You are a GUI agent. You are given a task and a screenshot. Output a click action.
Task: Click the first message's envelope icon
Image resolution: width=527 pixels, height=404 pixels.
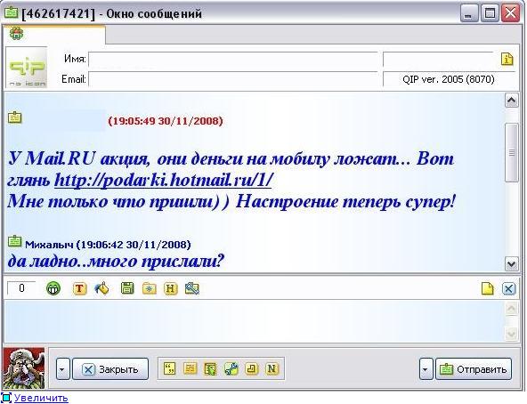click(14, 117)
